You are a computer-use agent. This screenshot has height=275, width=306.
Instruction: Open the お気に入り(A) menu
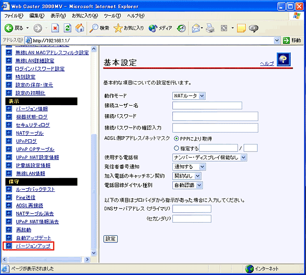click(85, 16)
